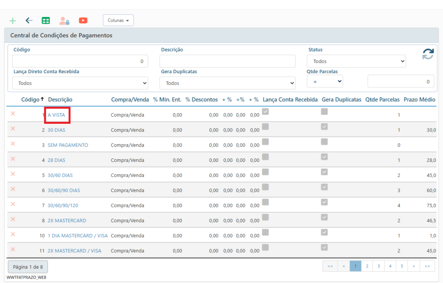Screen dimensions: 443x283
Task: Sort by the Compra/Venda column header
Action: (130, 100)
